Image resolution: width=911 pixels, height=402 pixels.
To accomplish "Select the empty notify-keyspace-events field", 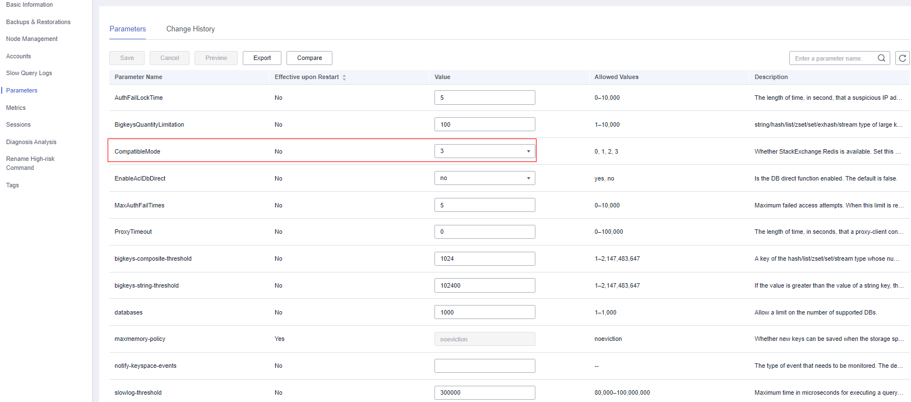I will point(484,366).
